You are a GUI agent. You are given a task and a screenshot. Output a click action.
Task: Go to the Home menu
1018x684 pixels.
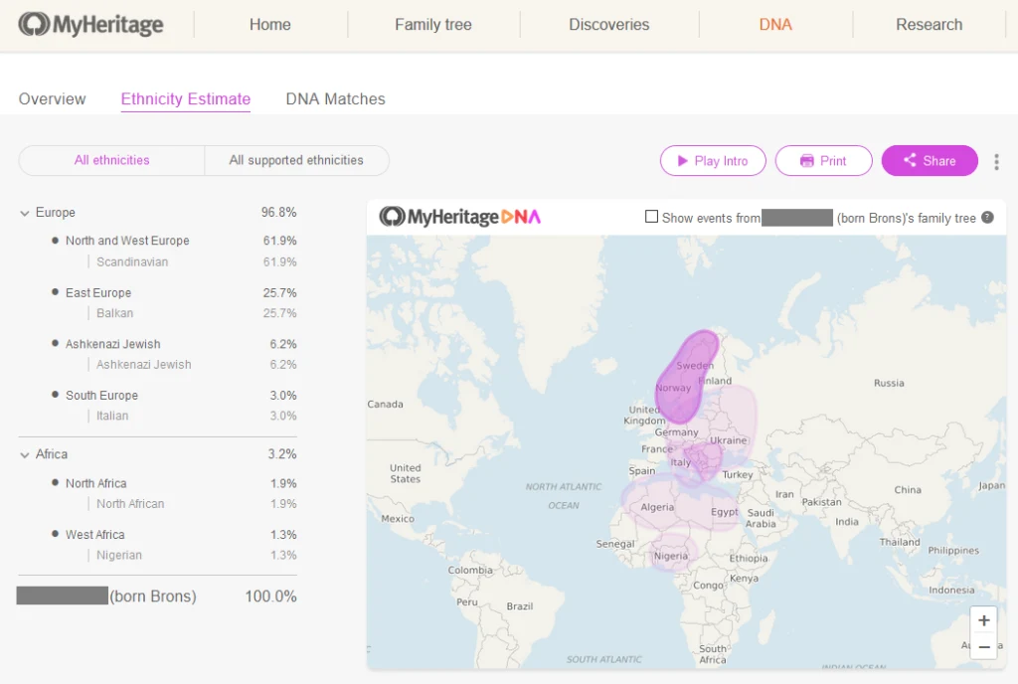click(270, 25)
